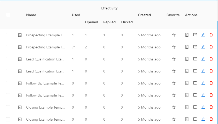Click the archive icon for 71-use Prospecting template

point(187,47)
